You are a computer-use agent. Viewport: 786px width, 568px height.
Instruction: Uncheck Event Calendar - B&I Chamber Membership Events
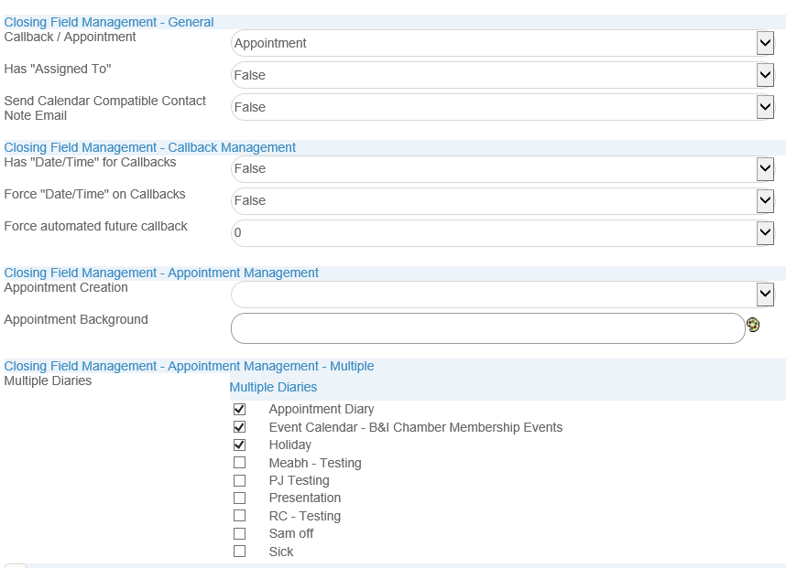pos(240,427)
